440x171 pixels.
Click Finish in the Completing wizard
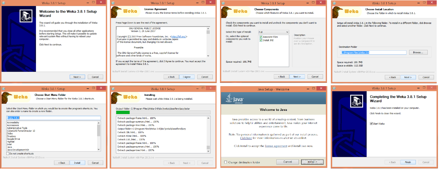point(408,162)
